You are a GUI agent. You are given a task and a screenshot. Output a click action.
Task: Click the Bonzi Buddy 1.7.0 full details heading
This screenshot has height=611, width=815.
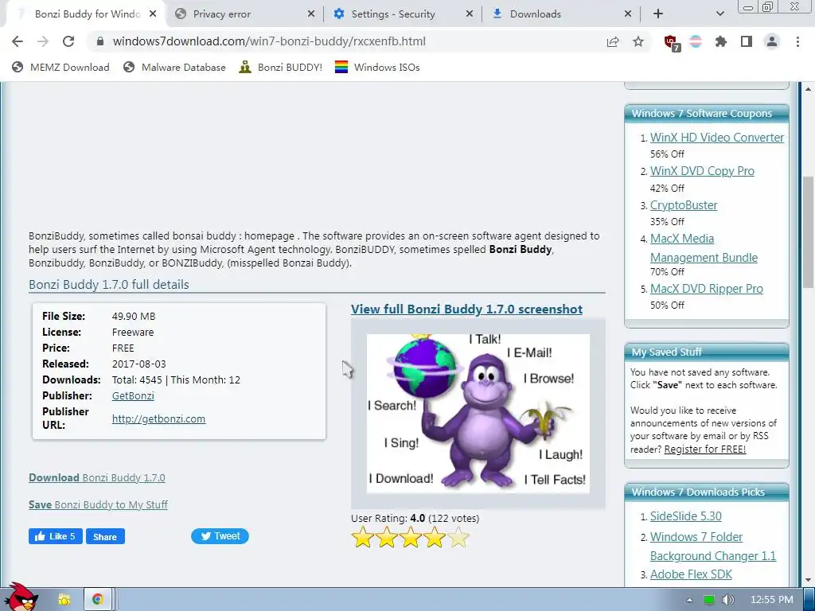108,284
